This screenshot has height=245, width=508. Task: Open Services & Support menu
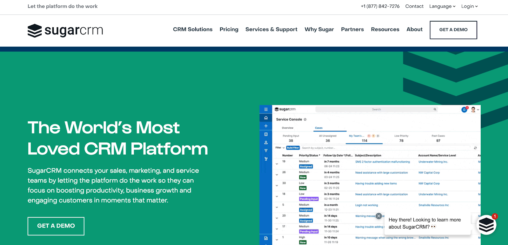click(271, 29)
